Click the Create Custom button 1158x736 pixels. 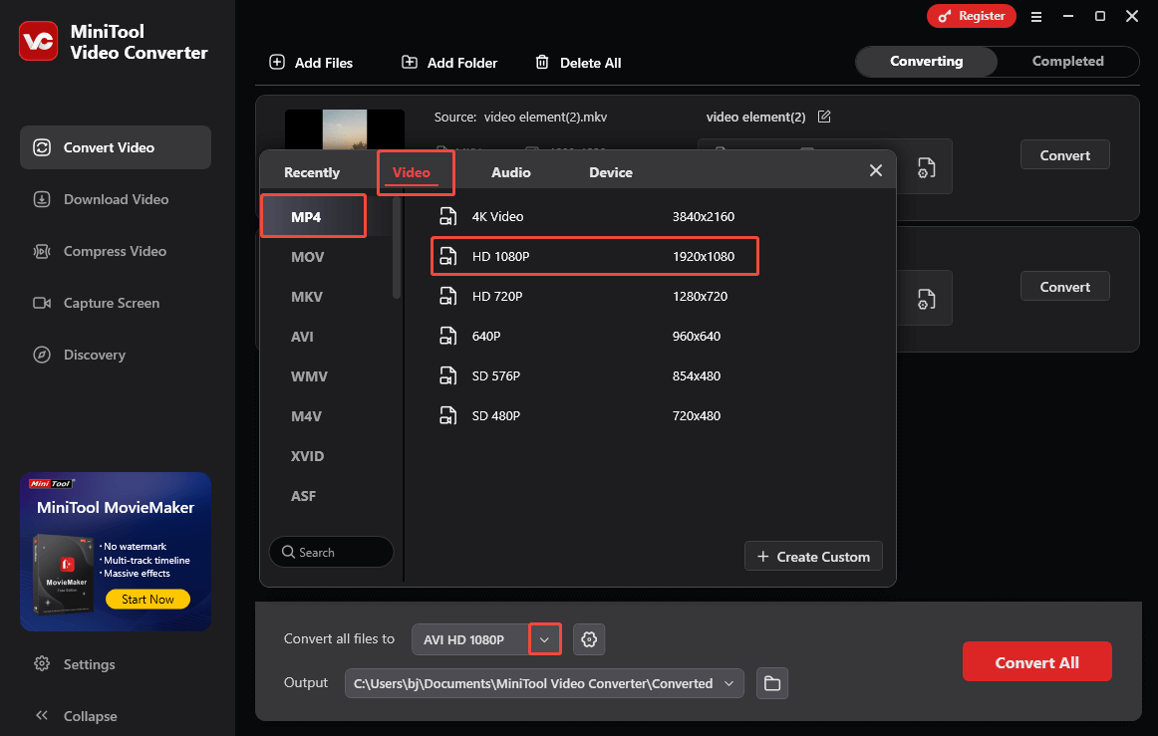pyautogui.click(x=813, y=557)
